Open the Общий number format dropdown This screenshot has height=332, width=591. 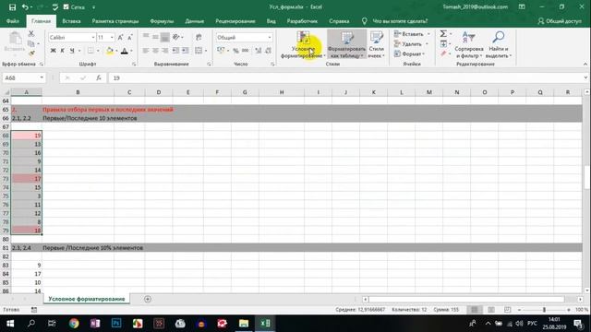[x=269, y=37]
